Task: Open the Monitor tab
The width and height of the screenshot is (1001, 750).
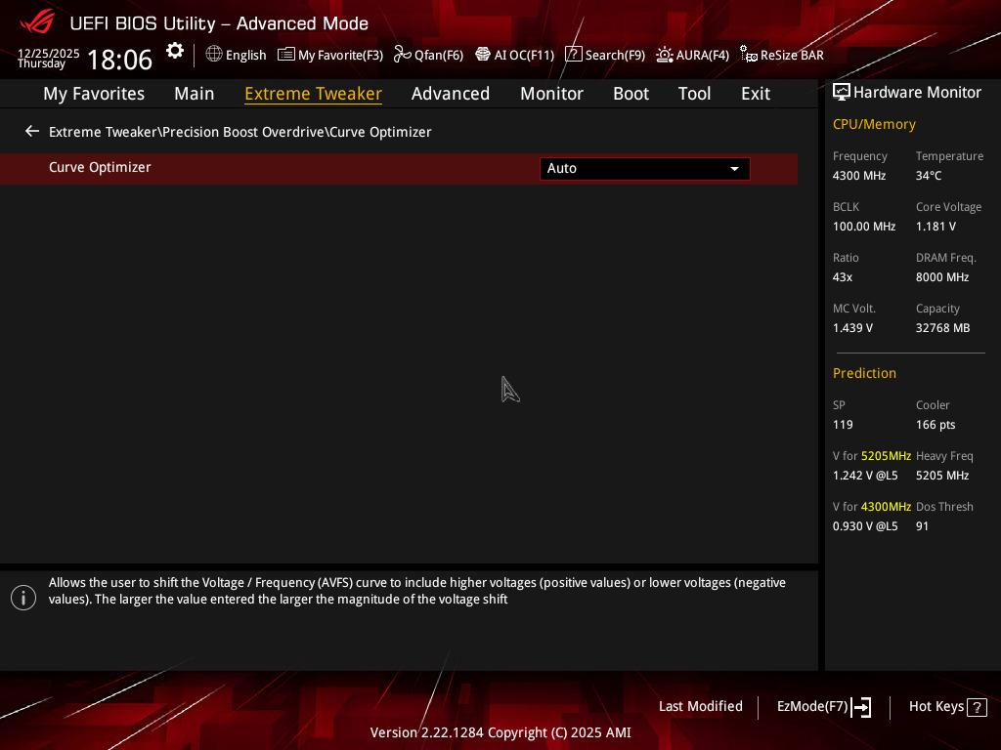Action: point(551,94)
